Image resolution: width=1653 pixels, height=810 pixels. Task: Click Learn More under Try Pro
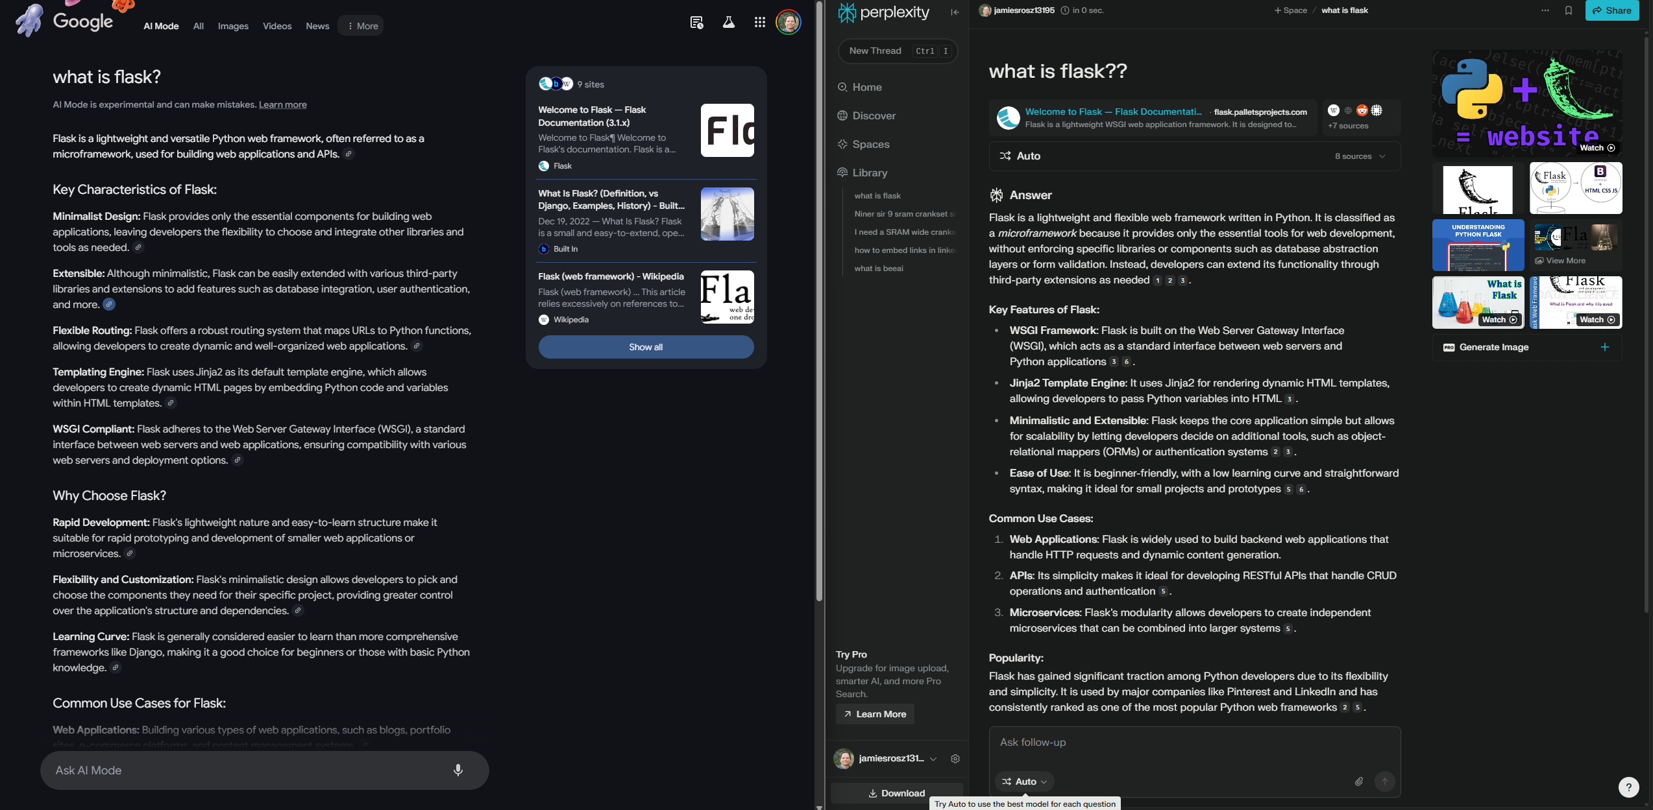875,714
